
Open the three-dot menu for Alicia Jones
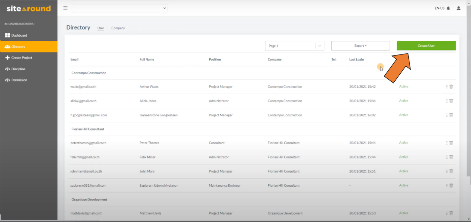pos(447,101)
